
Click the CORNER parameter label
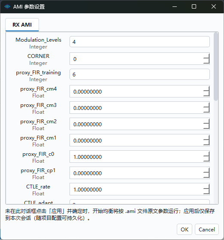pyautogui.click(x=38, y=56)
